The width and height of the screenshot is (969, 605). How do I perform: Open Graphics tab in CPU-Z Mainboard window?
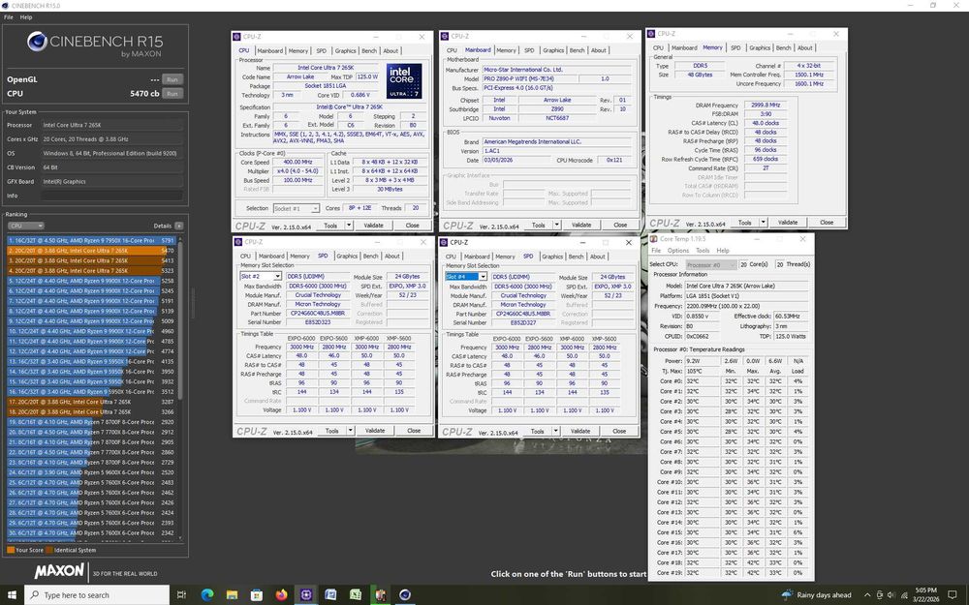553,50
